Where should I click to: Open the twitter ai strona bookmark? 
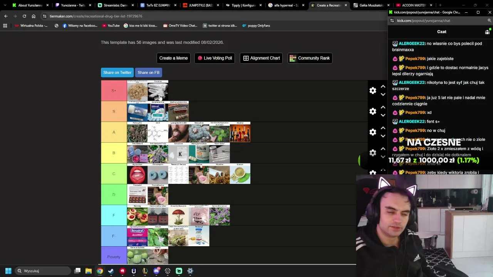(x=220, y=26)
